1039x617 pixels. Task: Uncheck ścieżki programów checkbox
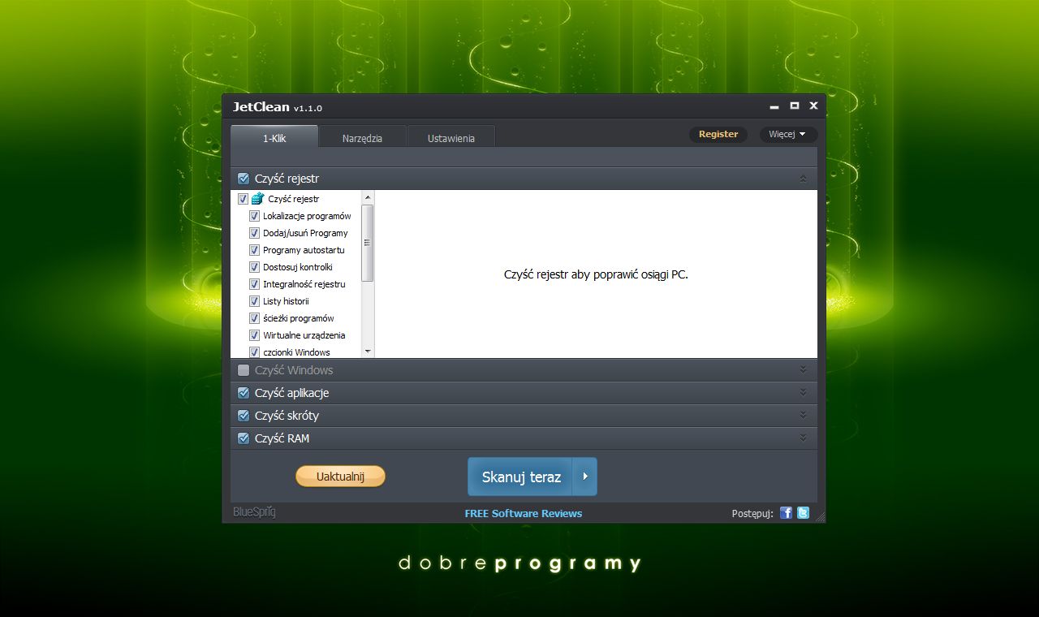[254, 318]
